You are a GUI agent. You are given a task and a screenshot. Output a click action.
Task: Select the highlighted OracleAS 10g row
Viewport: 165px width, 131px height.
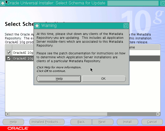(83, 58)
